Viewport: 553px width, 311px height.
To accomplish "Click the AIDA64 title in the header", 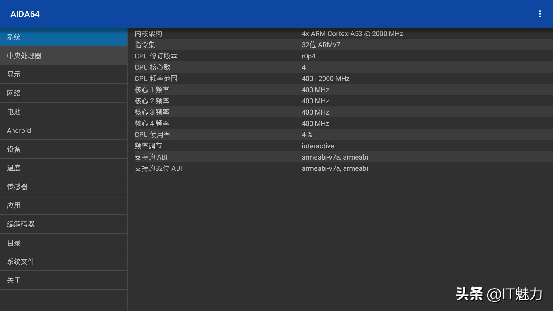I will (25, 14).
